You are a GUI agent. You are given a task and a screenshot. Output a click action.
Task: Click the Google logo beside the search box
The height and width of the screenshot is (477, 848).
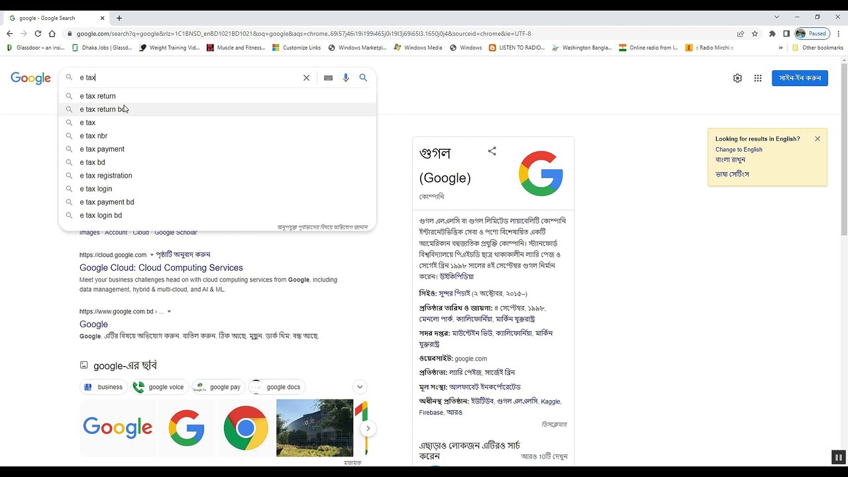pyautogui.click(x=30, y=78)
